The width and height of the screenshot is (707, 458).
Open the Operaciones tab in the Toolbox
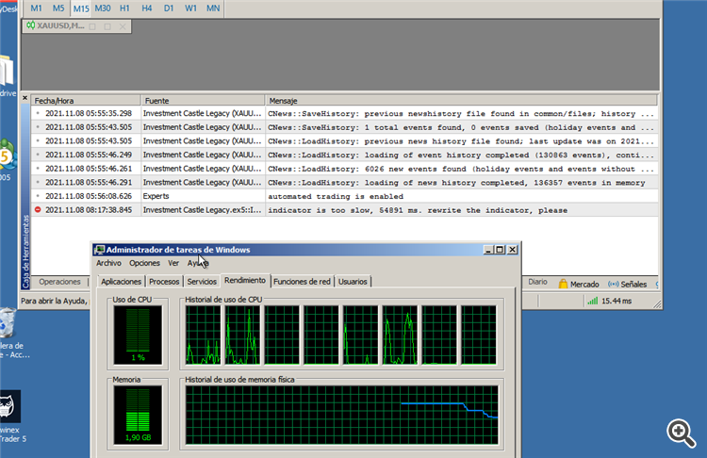tap(59, 282)
